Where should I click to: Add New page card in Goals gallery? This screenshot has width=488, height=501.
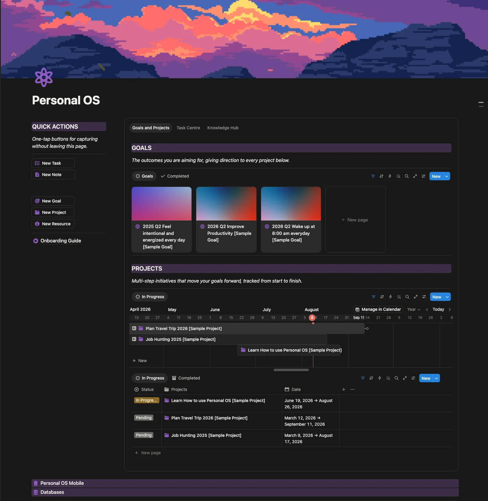coord(356,220)
